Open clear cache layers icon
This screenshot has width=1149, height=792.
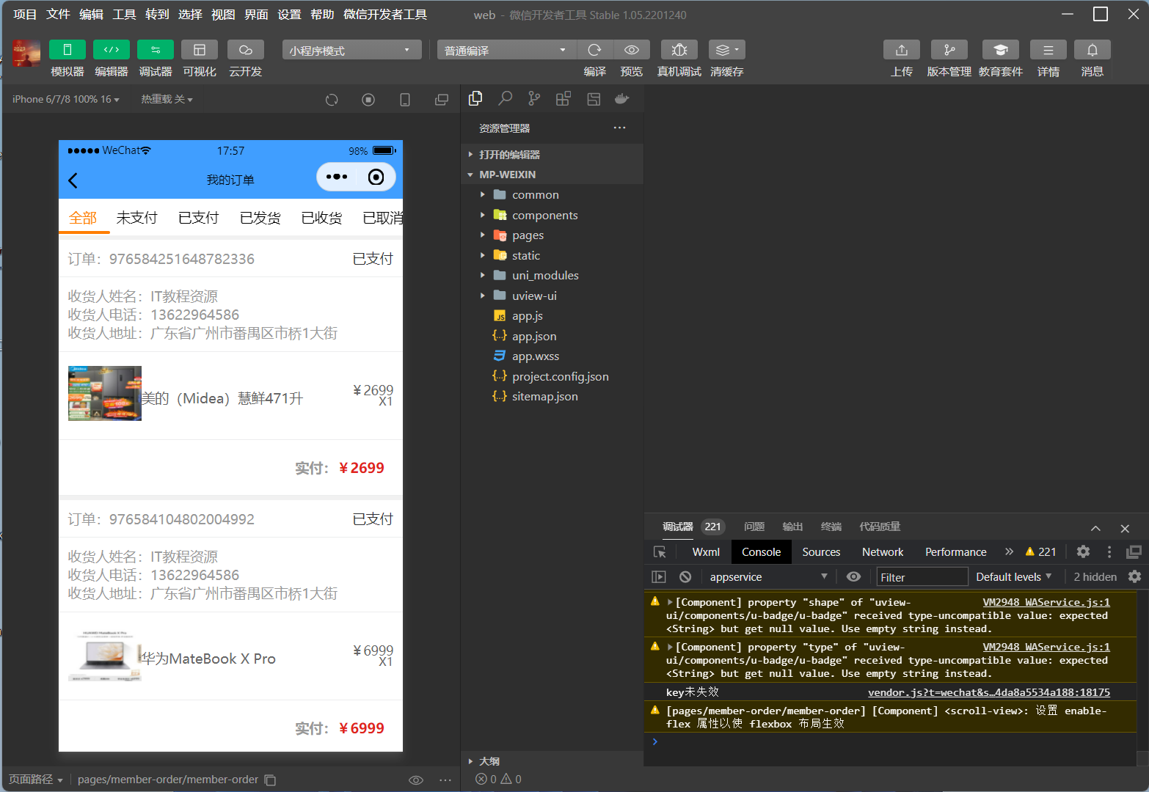tap(727, 49)
